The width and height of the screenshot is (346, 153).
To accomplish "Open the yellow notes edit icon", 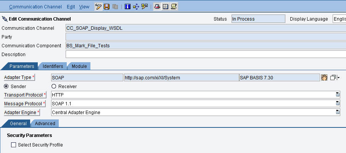I will point(145,7).
